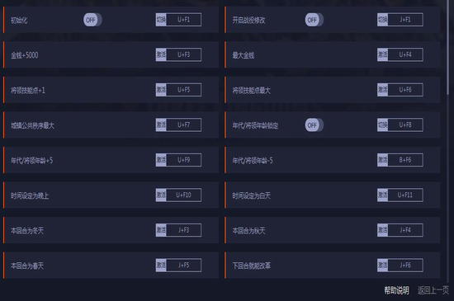Activate 年代/将领年龄-5 with its 激活 button
454x301 pixels.
[x=382, y=160]
